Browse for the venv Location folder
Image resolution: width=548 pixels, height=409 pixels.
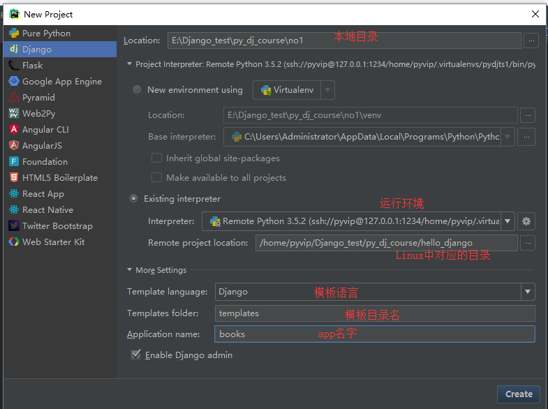tap(528, 115)
